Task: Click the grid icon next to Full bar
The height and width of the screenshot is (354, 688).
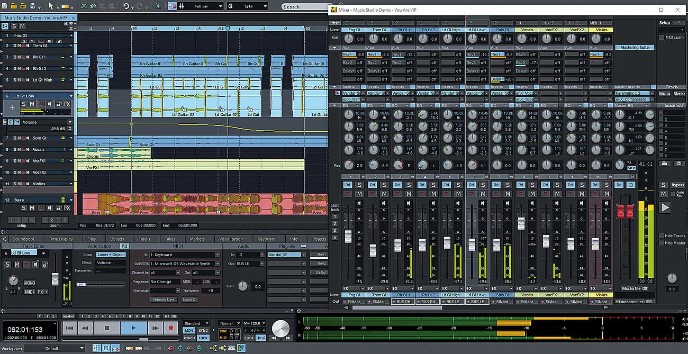Action: pyautogui.click(x=182, y=6)
